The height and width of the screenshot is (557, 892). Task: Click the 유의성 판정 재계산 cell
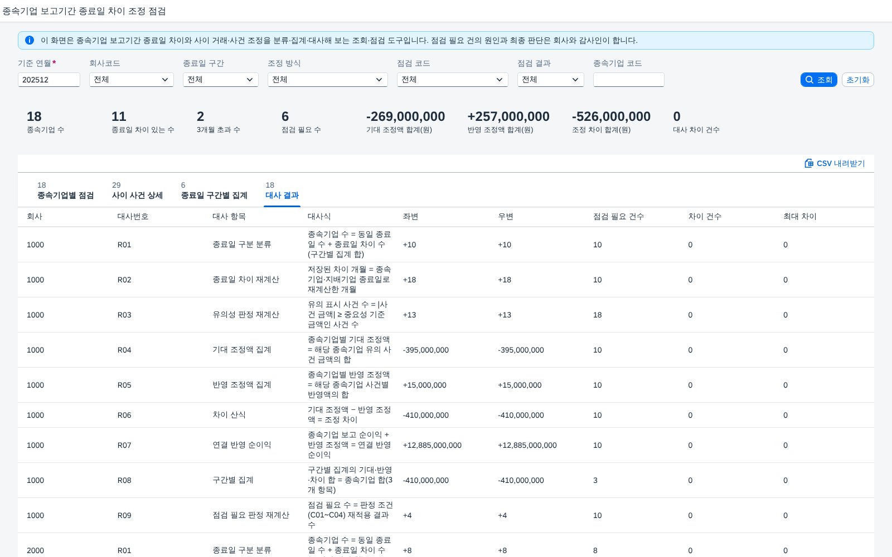tap(246, 315)
